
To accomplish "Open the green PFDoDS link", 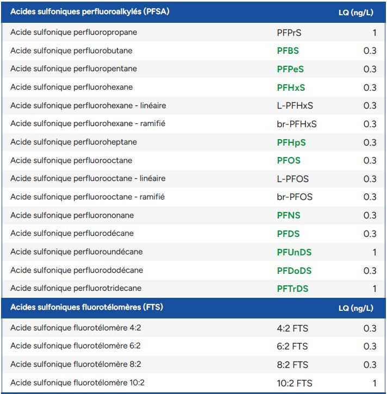I will 294,271.
